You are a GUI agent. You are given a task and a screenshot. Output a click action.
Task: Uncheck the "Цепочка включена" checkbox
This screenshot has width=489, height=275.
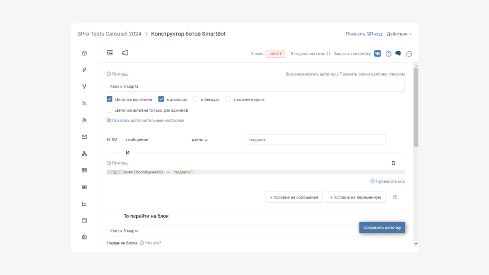coord(109,99)
